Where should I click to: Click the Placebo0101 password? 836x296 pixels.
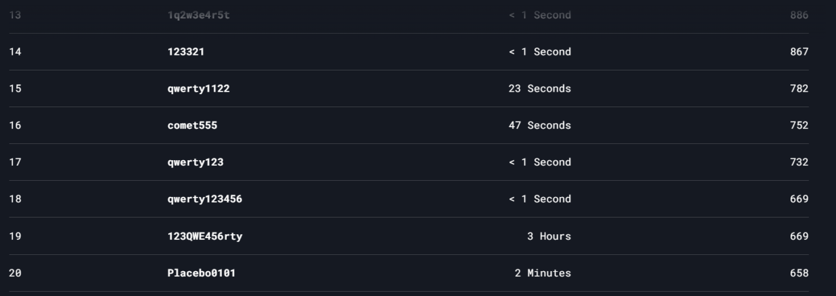click(201, 273)
